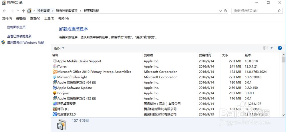This screenshot has width=286, height=132.
Task: Open the help question mark button
Action: pyautogui.click(x=280, y=48)
